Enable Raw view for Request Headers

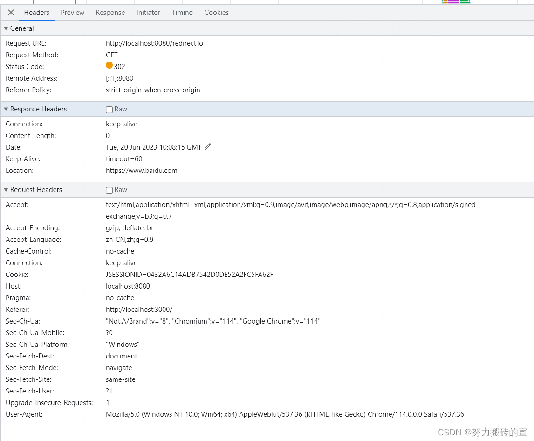tap(110, 190)
